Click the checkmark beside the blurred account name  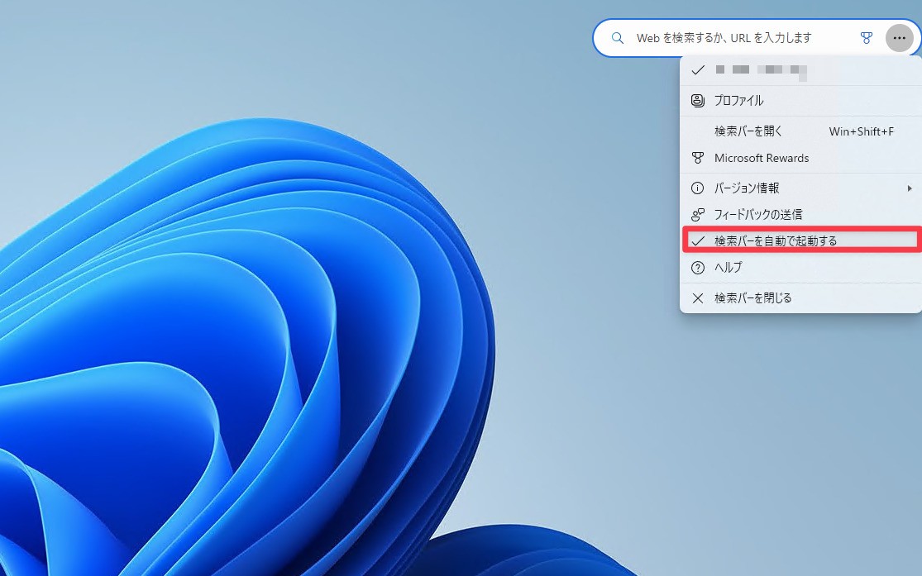697,71
